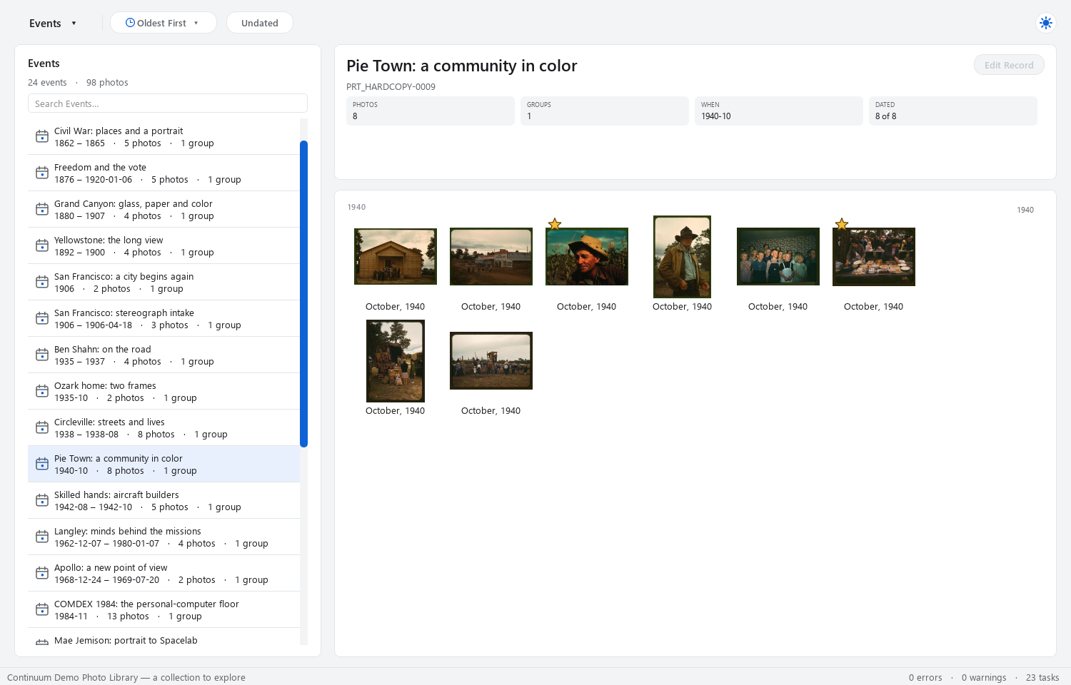
Task: Select Freedom and the vote event
Action: [x=164, y=173]
